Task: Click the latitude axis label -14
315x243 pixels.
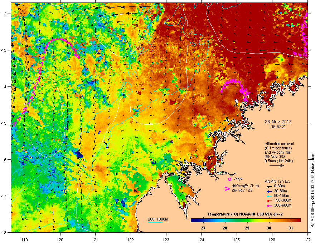Action: click(x=4, y=87)
